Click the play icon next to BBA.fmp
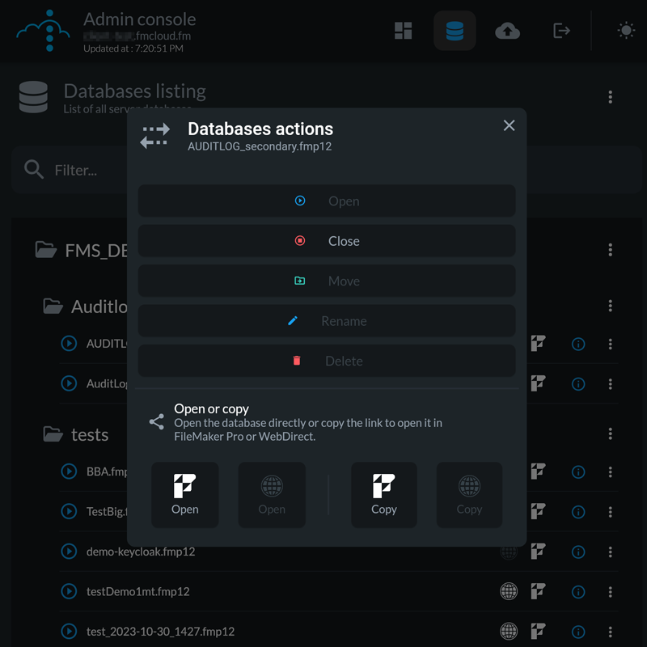The image size is (647, 647). pyautogui.click(x=69, y=472)
